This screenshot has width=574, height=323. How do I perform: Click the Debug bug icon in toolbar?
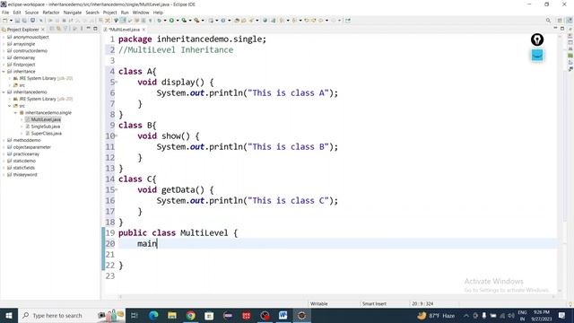click(x=160, y=21)
